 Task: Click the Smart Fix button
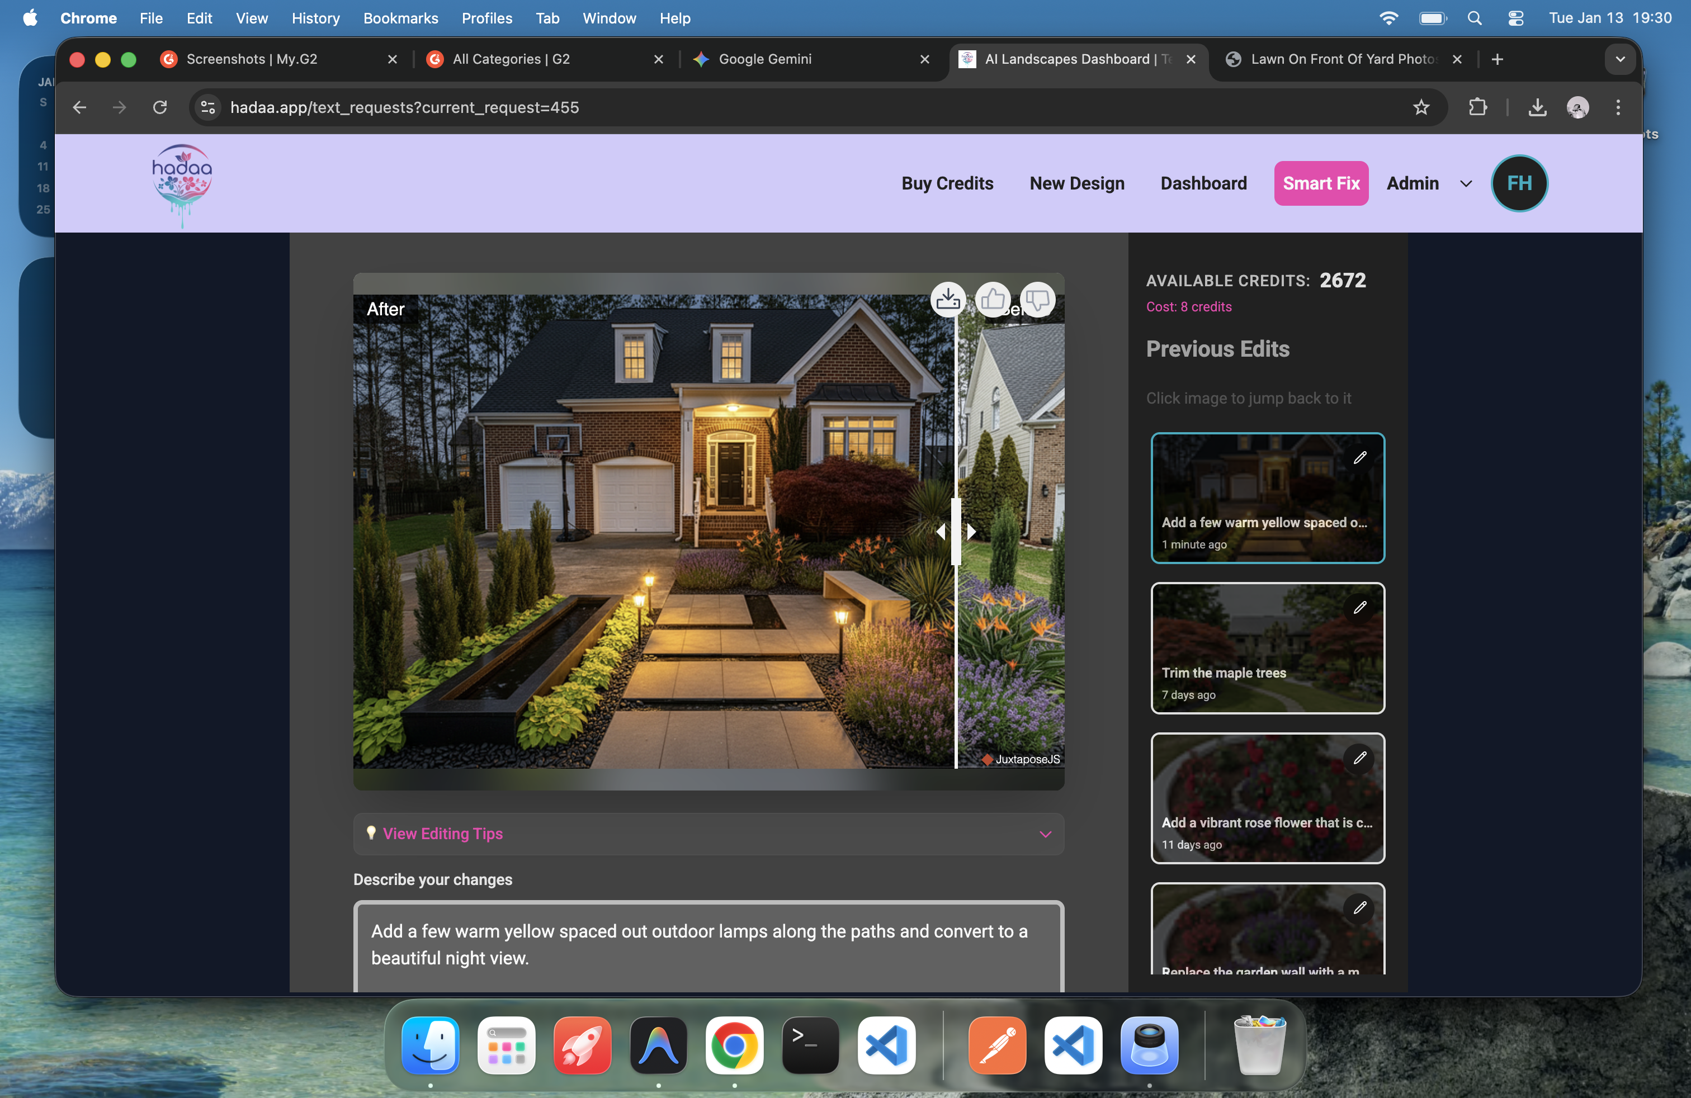pyautogui.click(x=1320, y=183)
